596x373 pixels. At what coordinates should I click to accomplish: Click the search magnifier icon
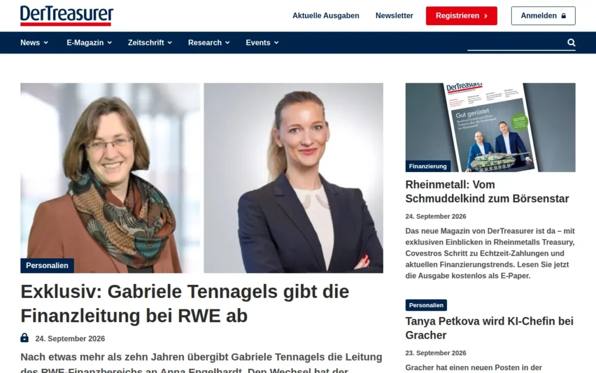point(571,43)
